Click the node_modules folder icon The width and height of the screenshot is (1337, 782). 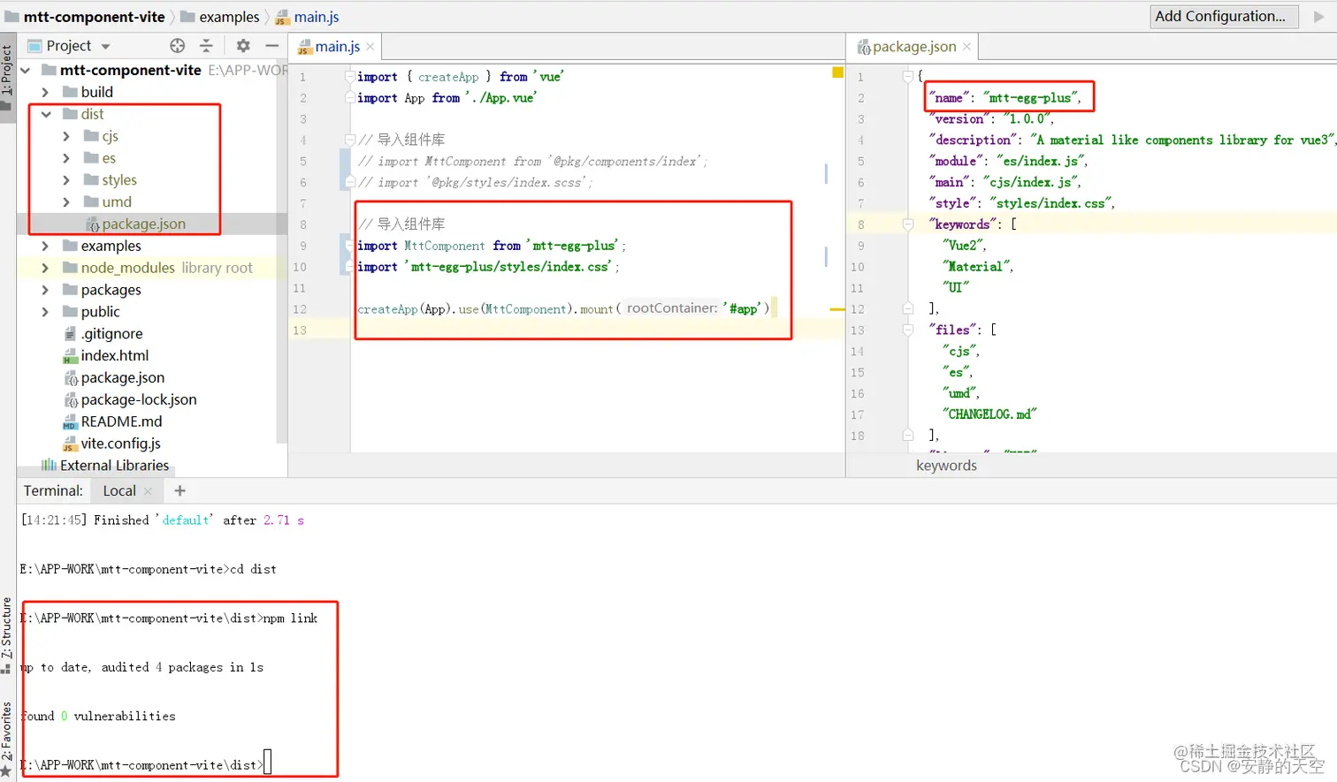[x=71, y=268]
